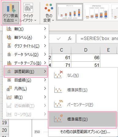118x137 pixels.
Task: Expand the arrow next to 目盛線(G)
Action: click(x=45, y=80)
